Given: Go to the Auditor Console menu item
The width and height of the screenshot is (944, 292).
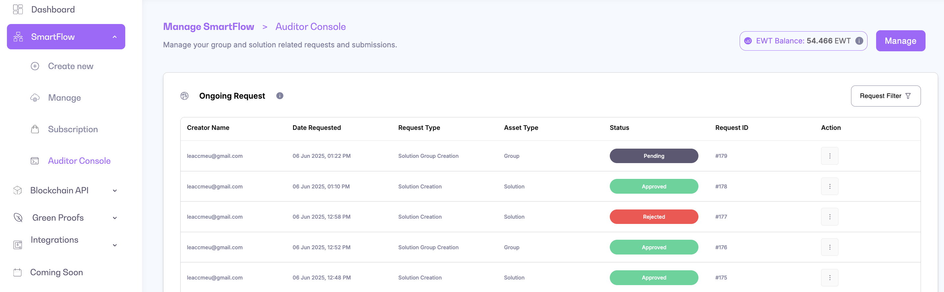Looking at the screenshot, I should (79, 161).
